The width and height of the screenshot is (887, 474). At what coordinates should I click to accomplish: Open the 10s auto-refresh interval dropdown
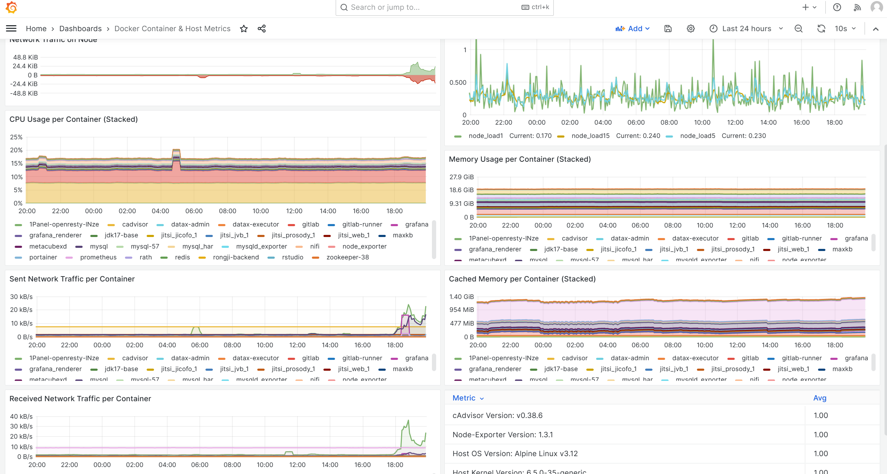click(844, 28)
